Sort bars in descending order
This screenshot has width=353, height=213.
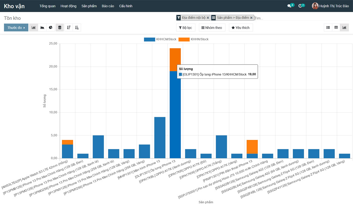[69, 28]
